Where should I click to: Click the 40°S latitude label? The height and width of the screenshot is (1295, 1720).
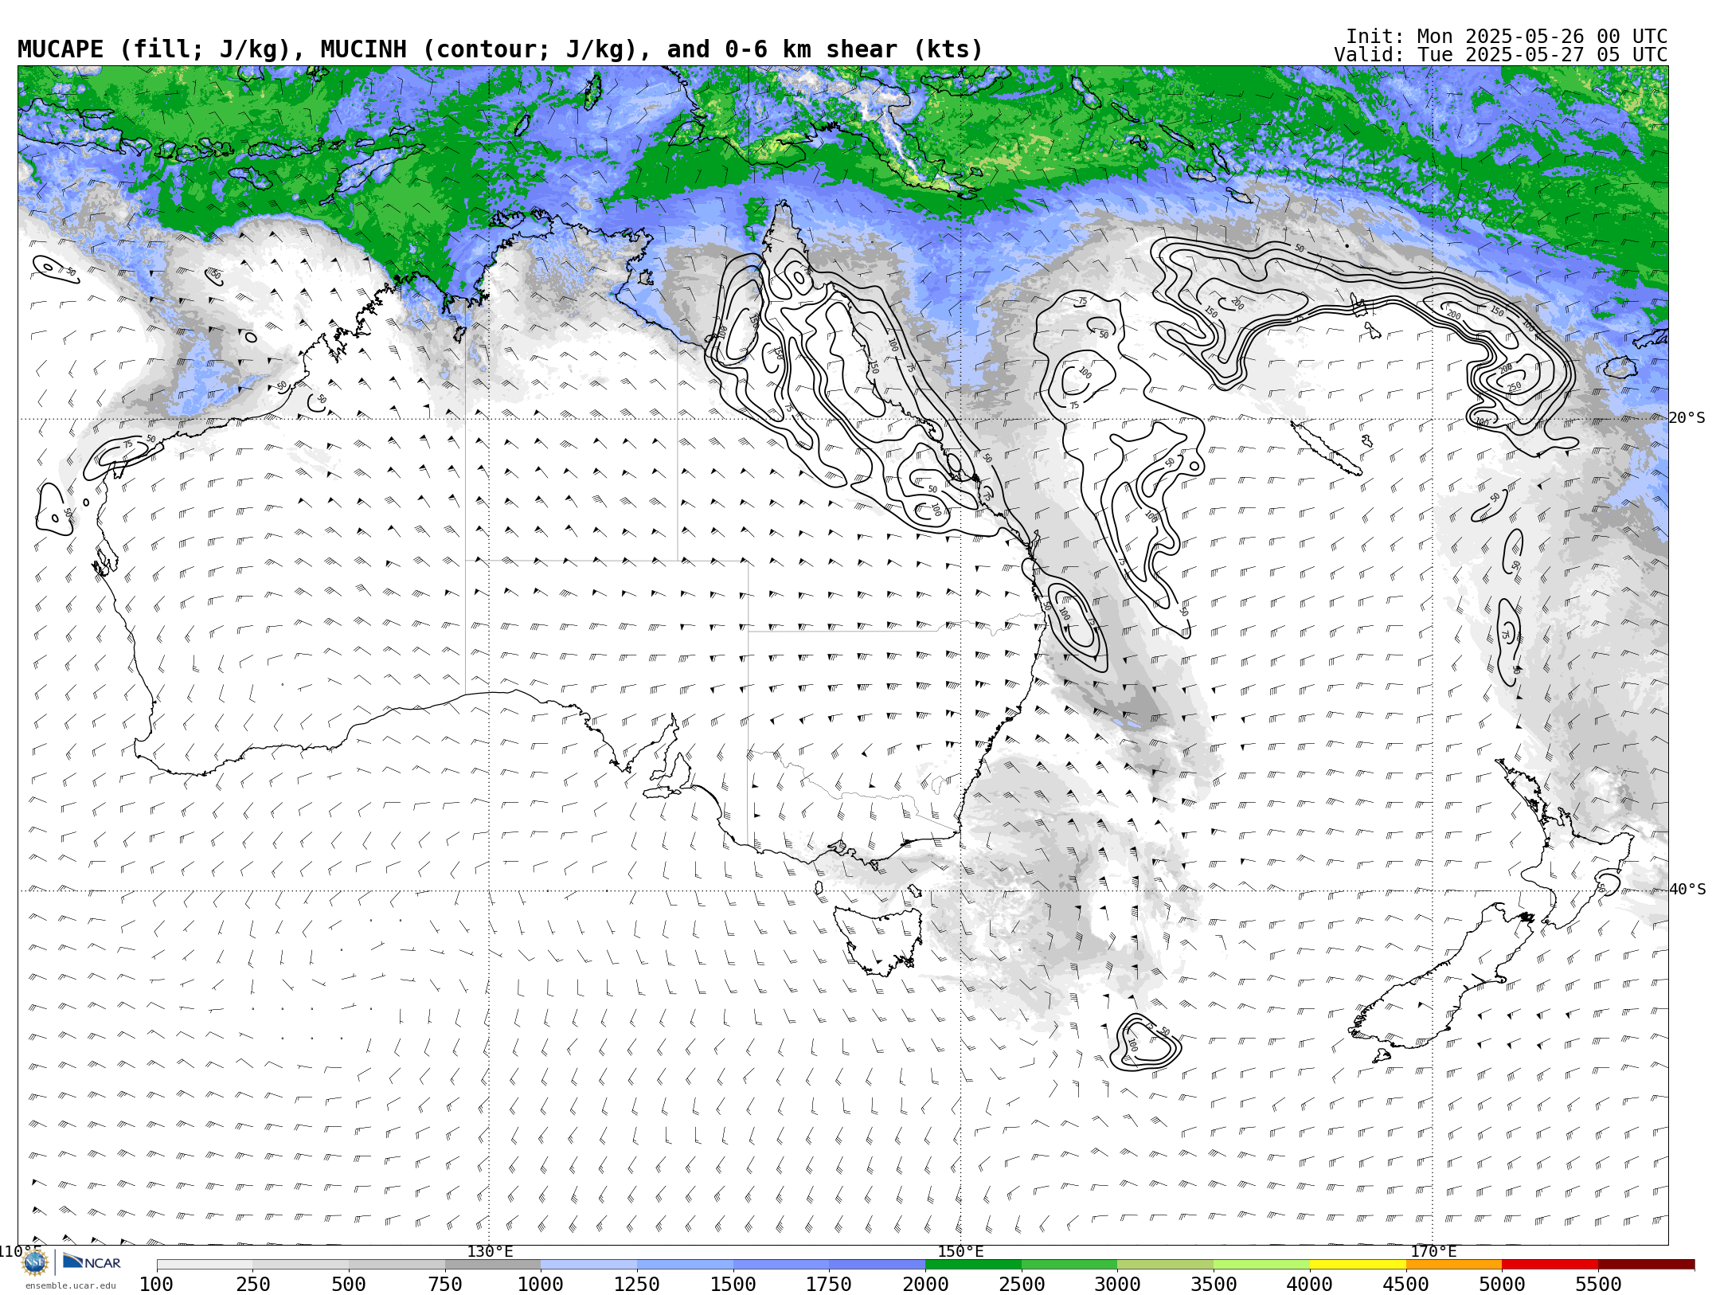[x=1687, y=890]
